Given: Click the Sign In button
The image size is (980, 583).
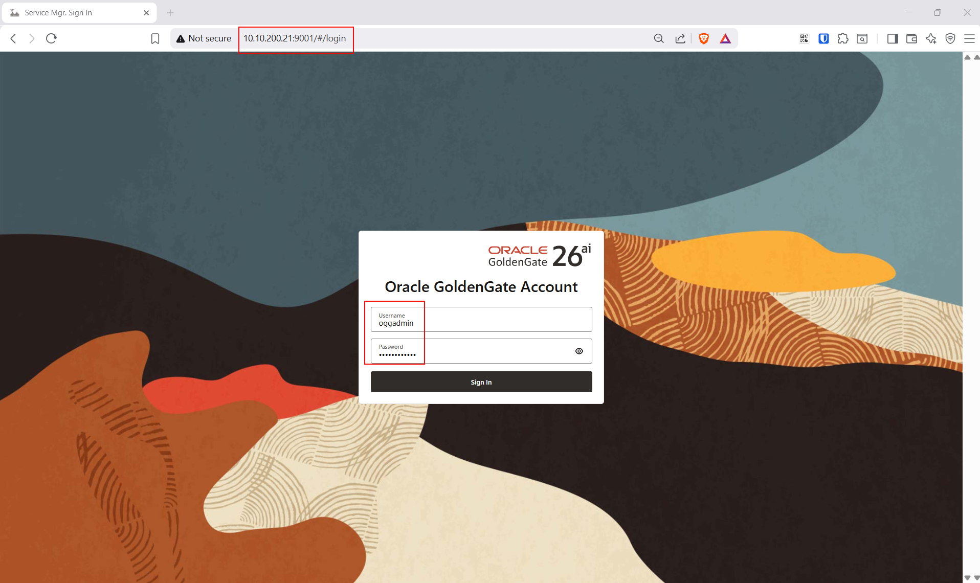Looking at the screenshot, I should [481, 382].
